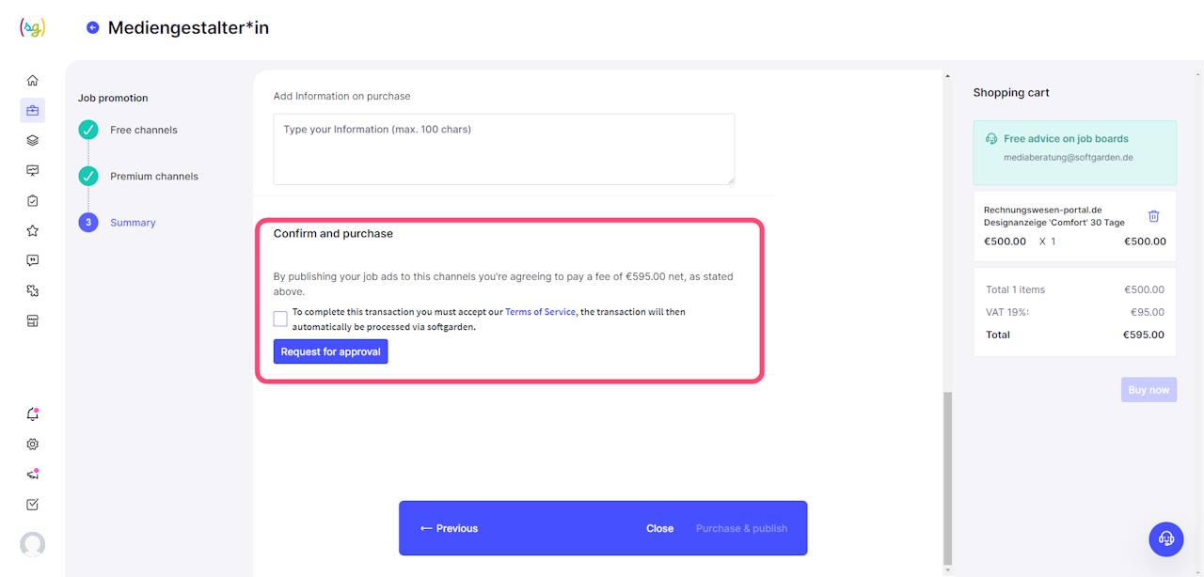Click the Previous button

click(449, 528)
